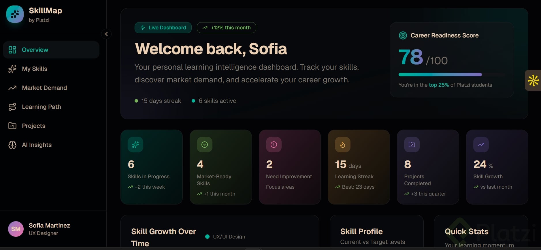Screen dimensions: 541x250
Task: Click the Live Dashboard badge
Action: 163,28
